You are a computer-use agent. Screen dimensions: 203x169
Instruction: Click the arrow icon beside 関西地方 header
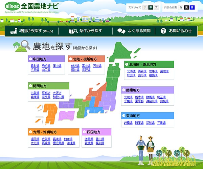click(30, 86)
